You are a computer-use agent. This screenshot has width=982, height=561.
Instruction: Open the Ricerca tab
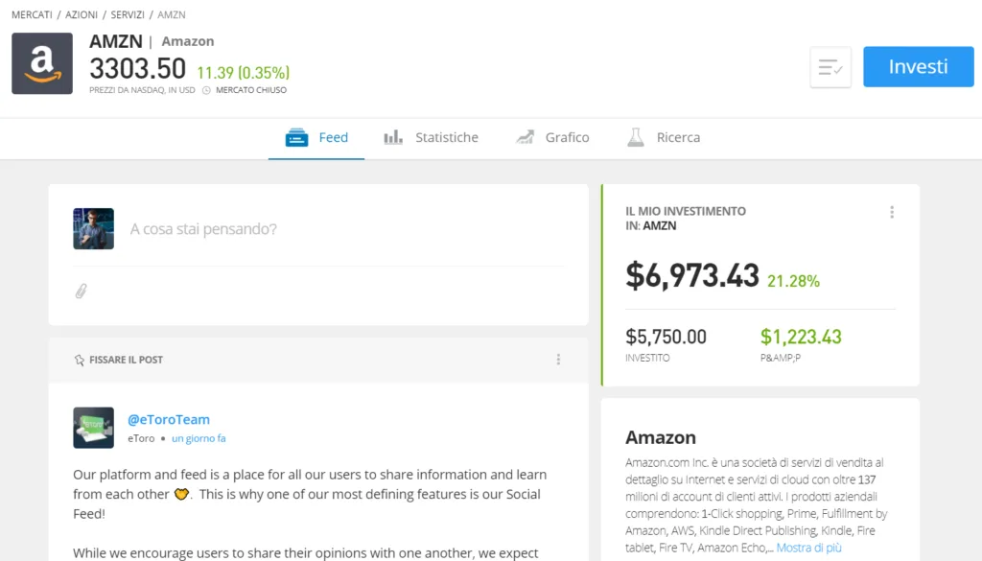(x=664, y=137)
